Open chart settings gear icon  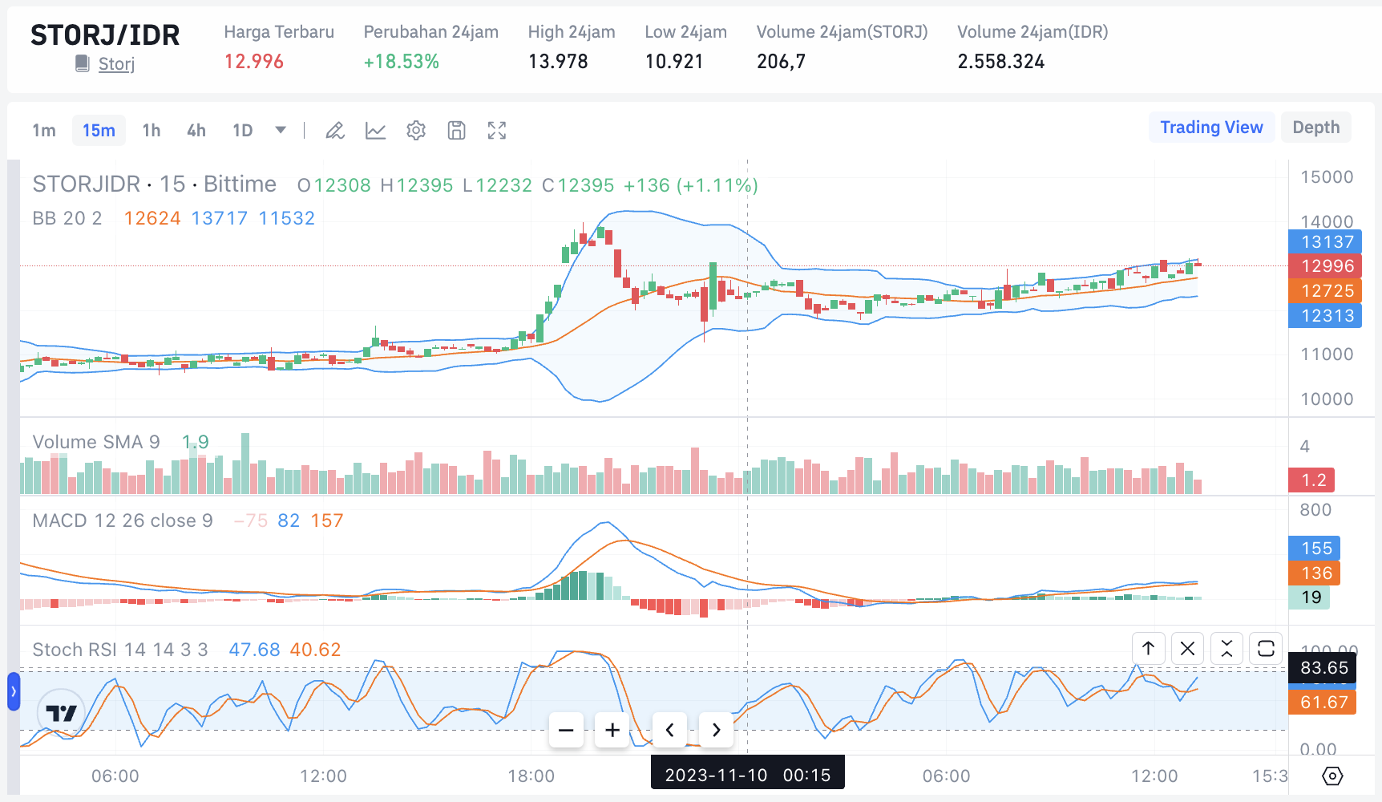[x=415, y=130]
